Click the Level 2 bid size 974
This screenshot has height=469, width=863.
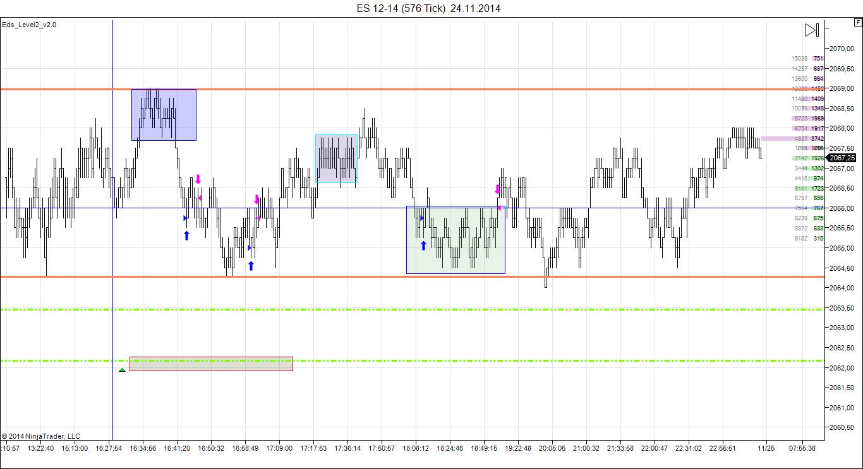pyautogui.click(x=819, y=179)
